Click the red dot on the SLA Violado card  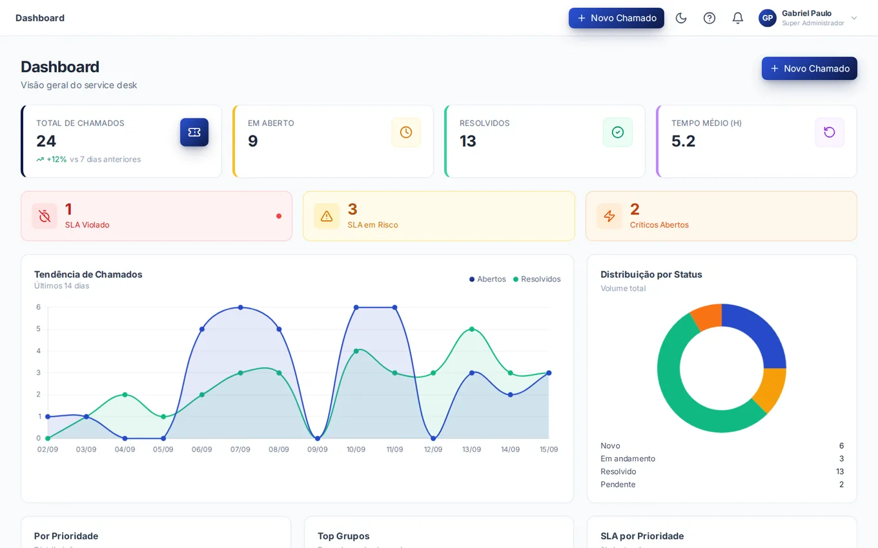click(x=279, y=216)
